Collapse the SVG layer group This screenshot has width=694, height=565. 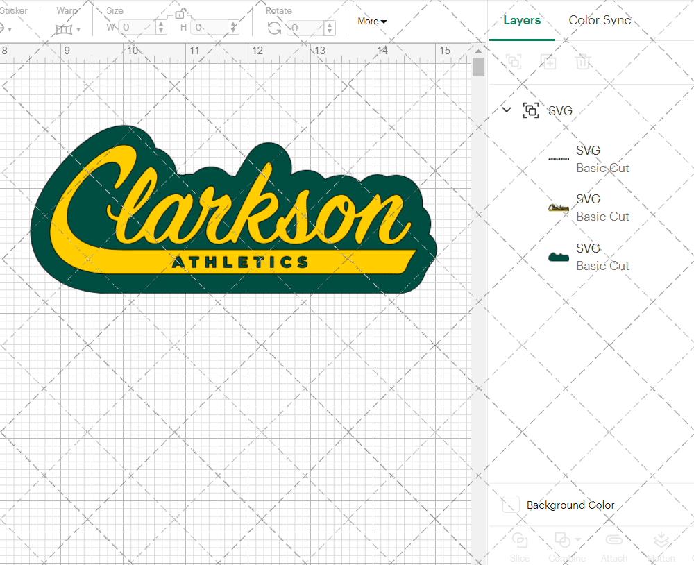[x=506, y=110]
